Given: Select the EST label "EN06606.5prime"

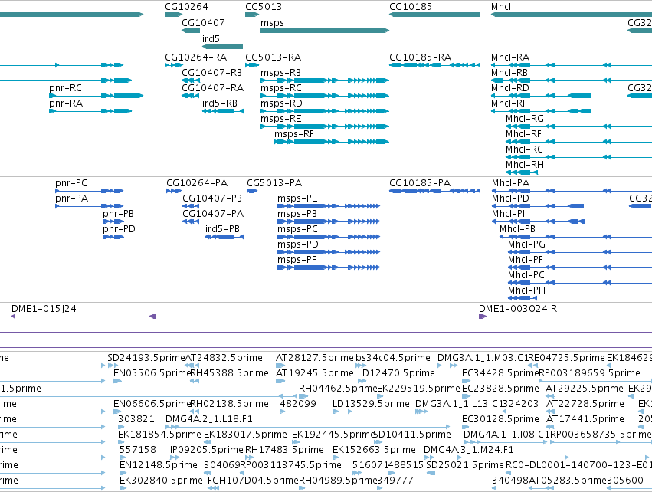Looking at the screenshot, I should (152, 404).
